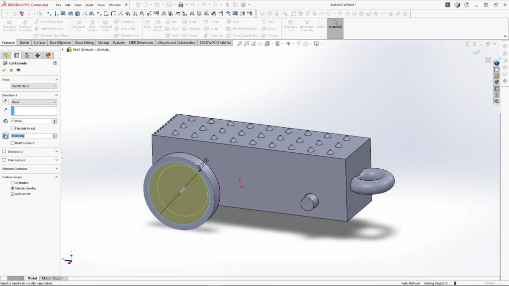Click the blue direction of extrusion selection box
Viewport: 509px width, 286px height.
tap(34, 111)
